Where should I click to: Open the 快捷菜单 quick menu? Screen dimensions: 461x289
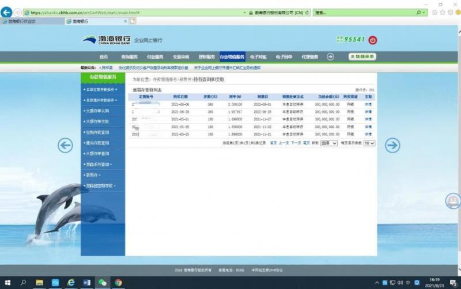click(362, 56)
